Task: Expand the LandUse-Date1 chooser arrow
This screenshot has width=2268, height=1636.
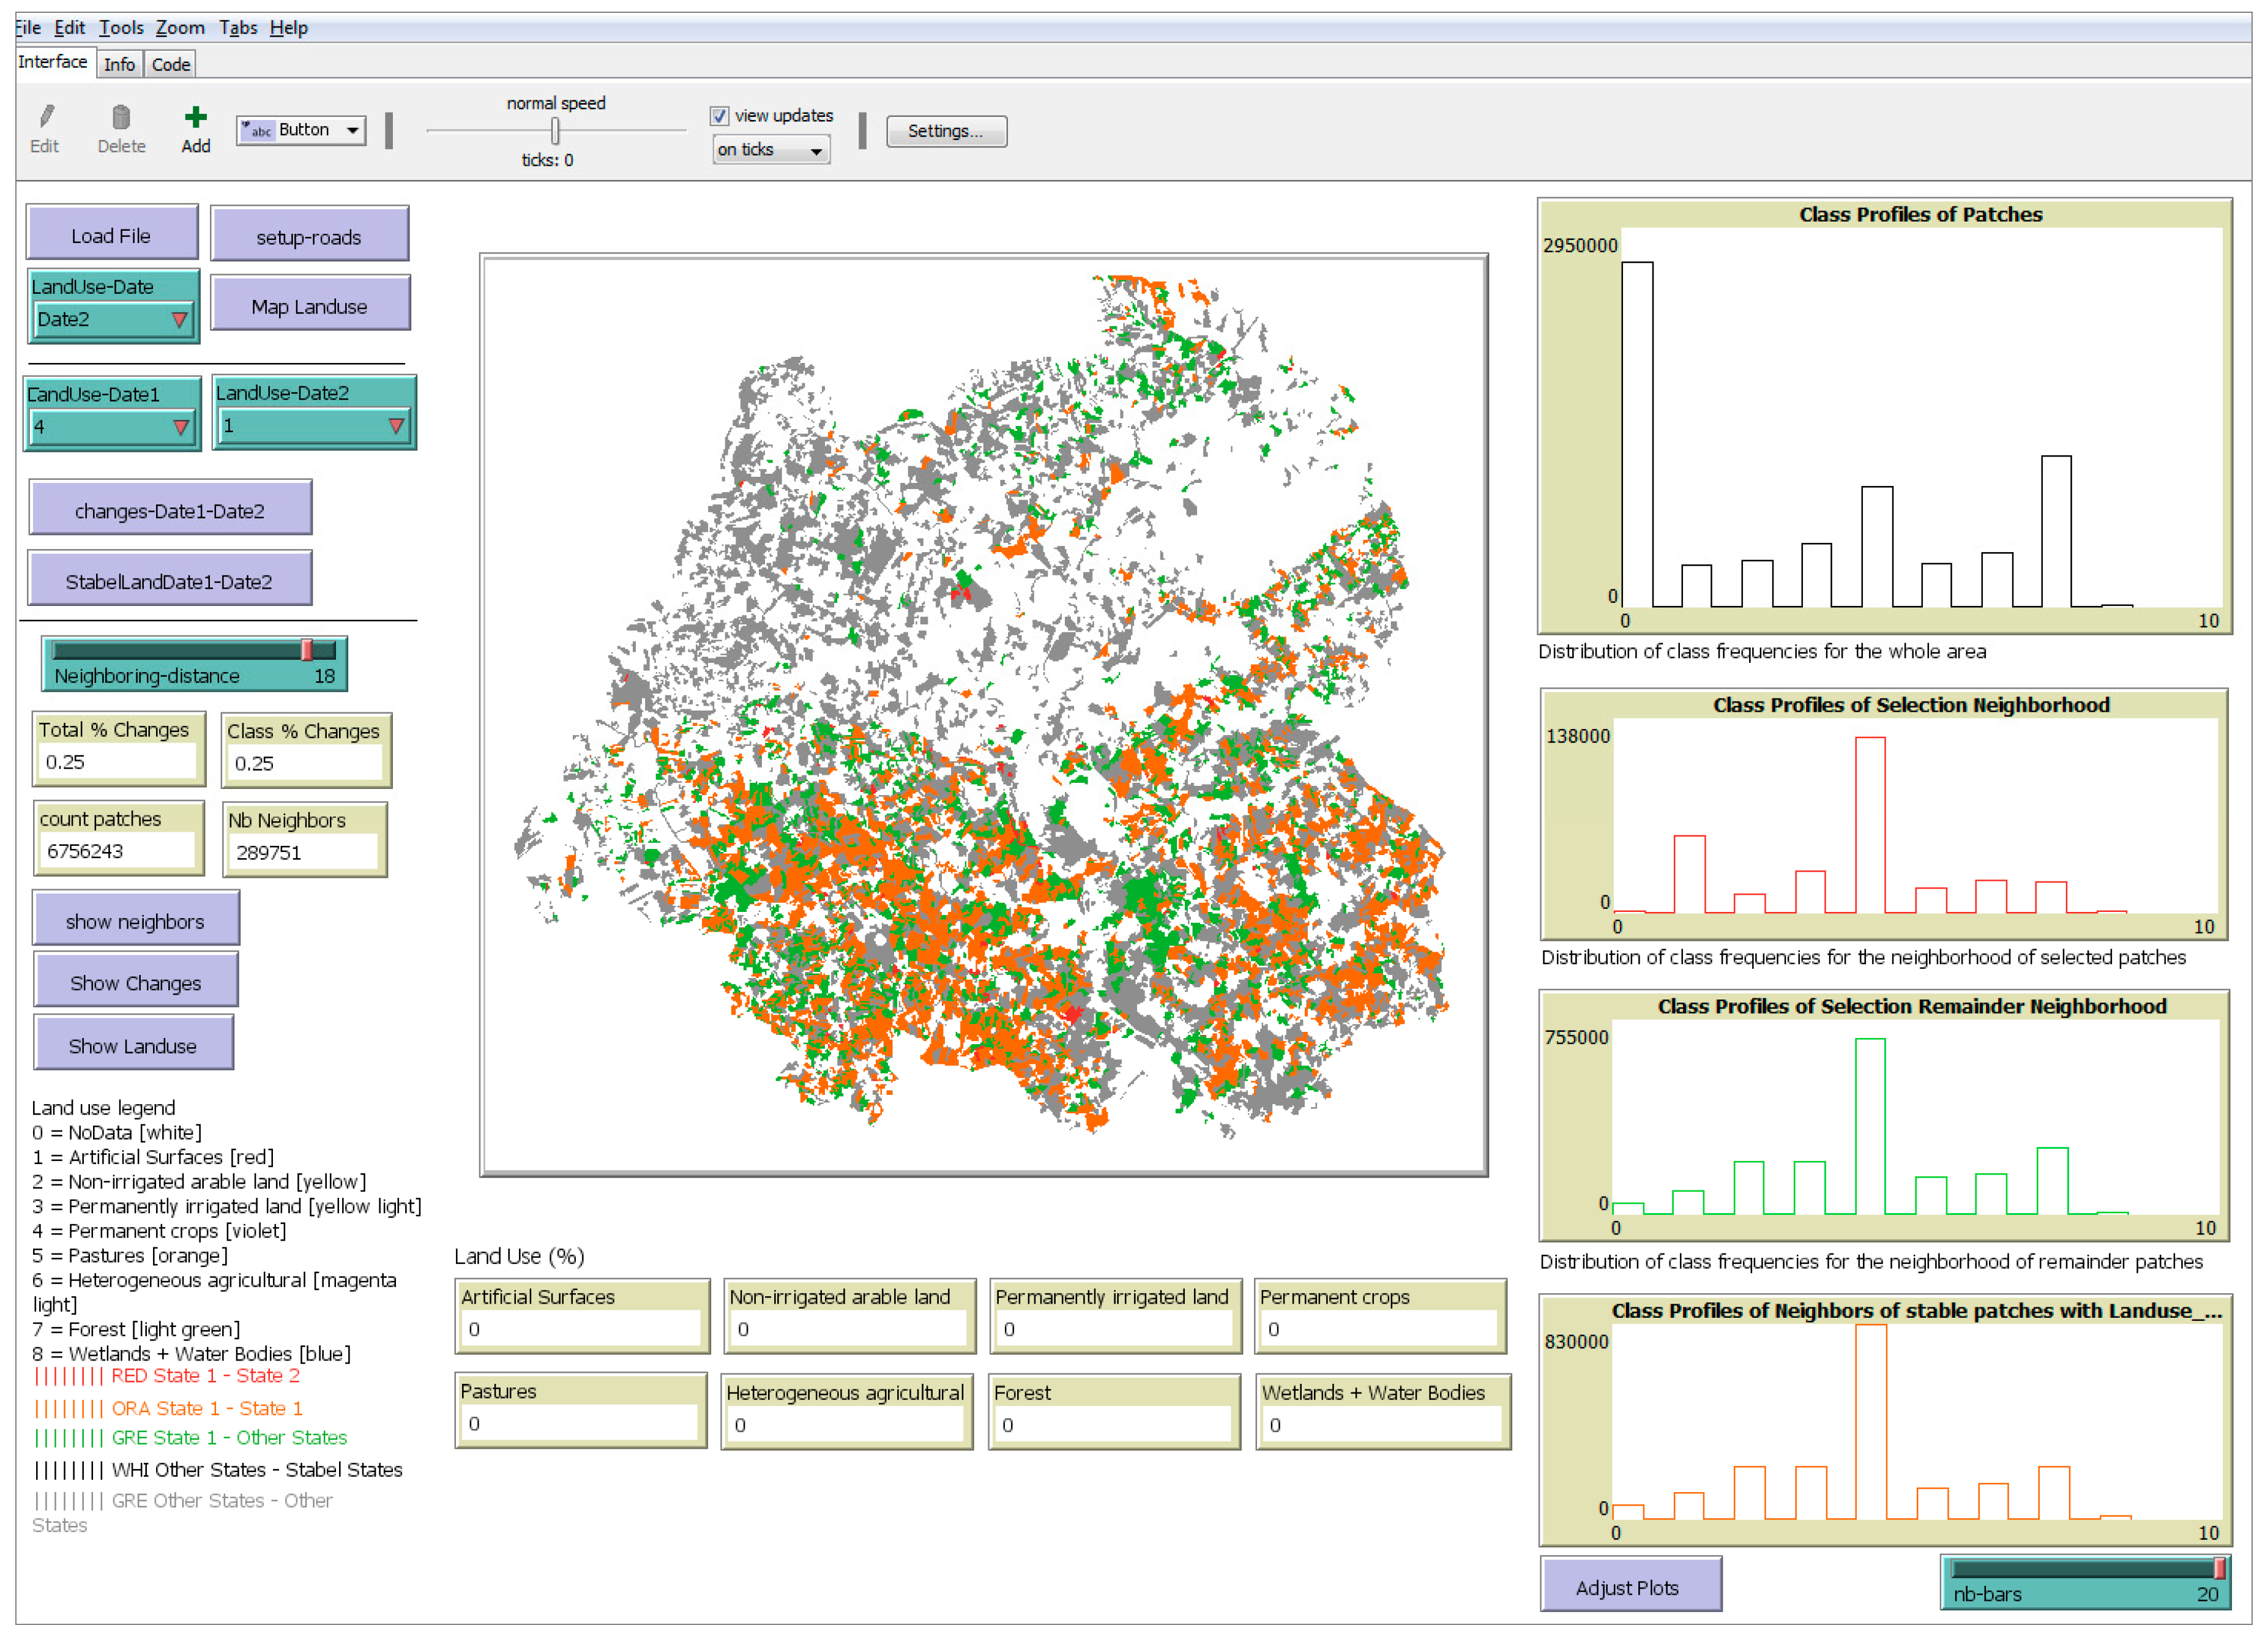Action: tap(181, 428)
